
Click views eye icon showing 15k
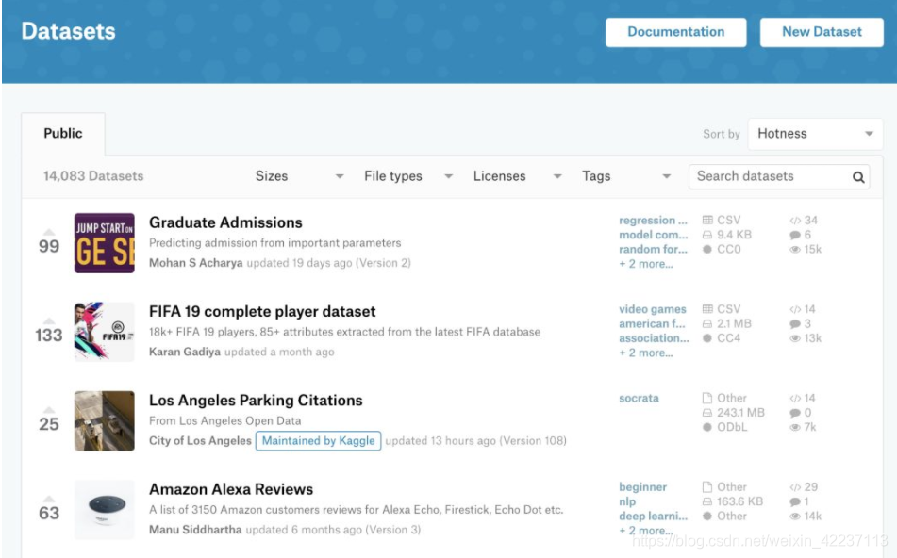(x=795, y=249)
